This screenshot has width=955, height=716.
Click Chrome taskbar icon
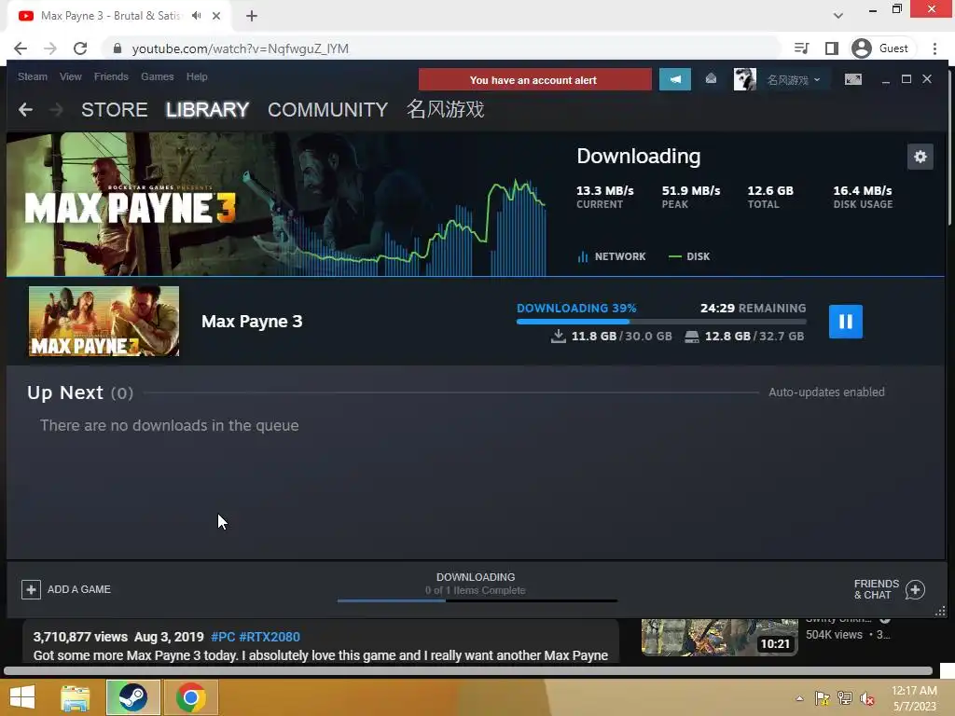click(190, 697)
